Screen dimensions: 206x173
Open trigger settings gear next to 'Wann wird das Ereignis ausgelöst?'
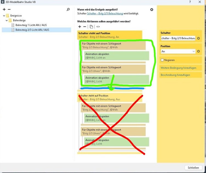coord(152,10)
